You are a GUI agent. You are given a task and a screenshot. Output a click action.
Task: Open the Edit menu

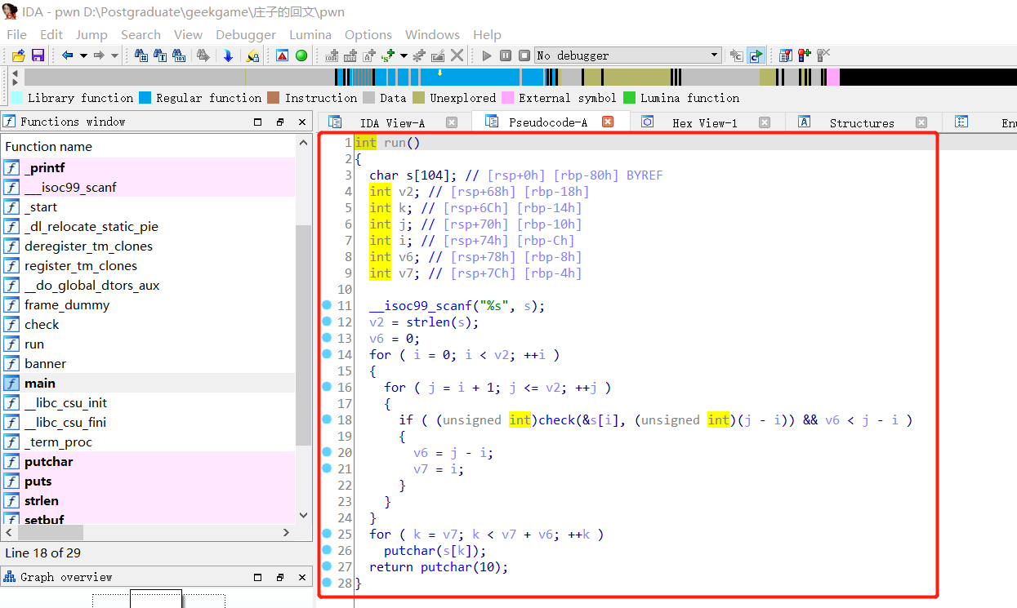[x=51, y=34]
